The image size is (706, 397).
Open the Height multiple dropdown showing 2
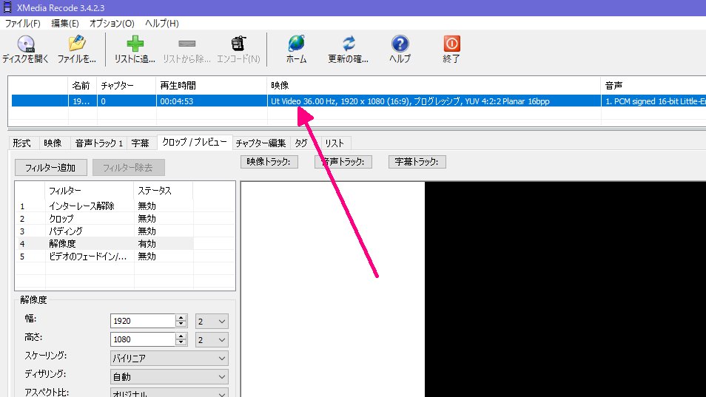point(212,340)
